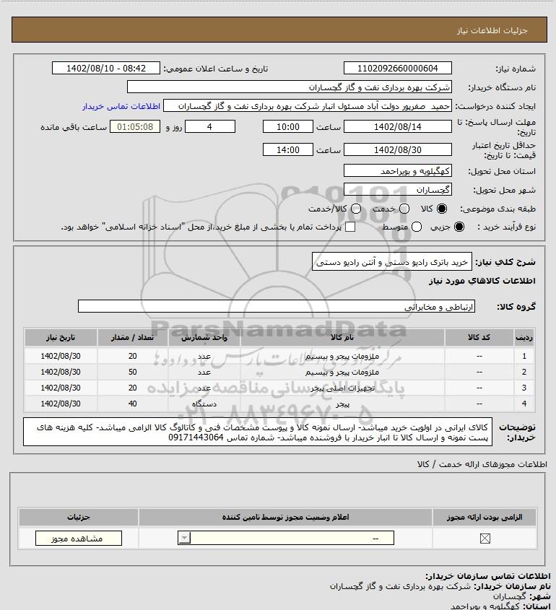
Task: Click the response deadline date 1402/08/14
Action: [x=398, y=126]
